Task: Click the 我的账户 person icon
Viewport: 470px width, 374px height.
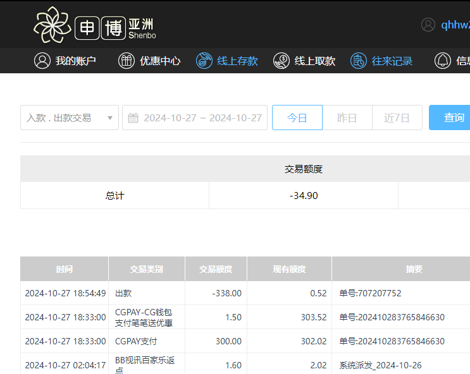Action: (x=42, y=61)
